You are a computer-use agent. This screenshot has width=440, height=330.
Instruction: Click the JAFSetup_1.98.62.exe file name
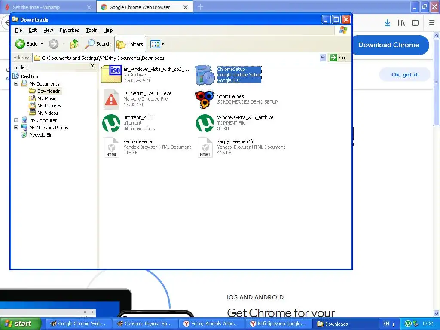[x=147, y=93]
